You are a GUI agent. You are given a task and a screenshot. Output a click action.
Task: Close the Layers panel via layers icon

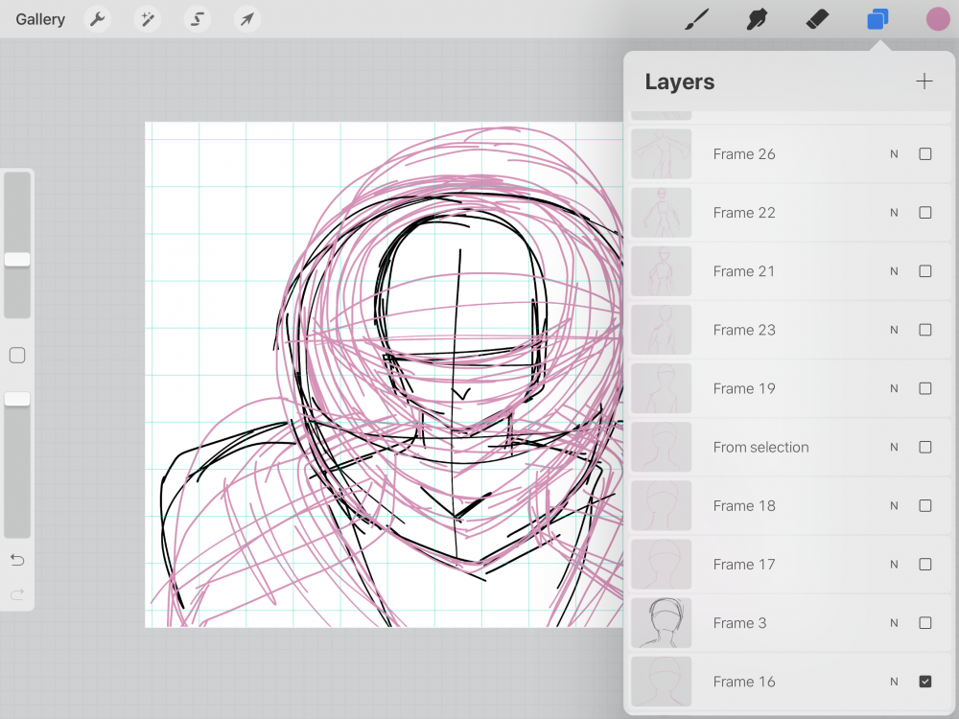(x=877, y=19)
